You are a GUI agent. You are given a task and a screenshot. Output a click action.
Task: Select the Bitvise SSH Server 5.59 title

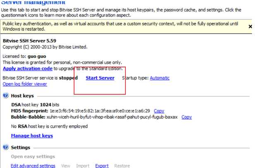pyautogui.click(x=29, y=41)
